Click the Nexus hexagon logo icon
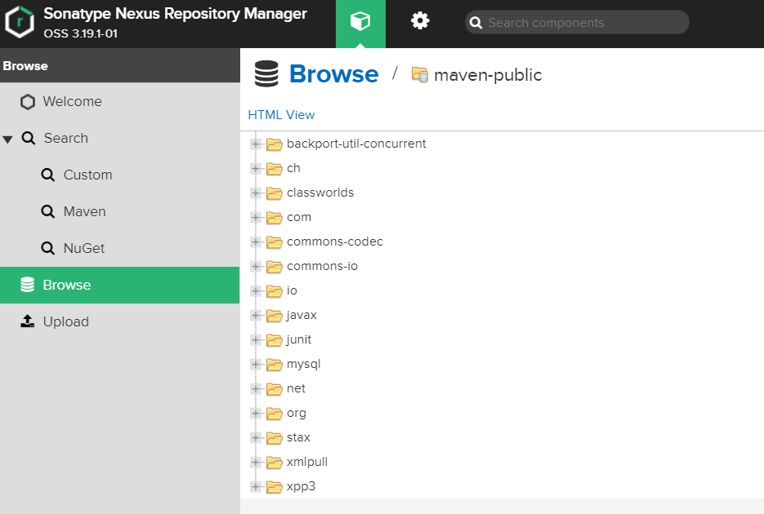Screen dimensions: 764x514 pyautogui.click(x=20, y=22)
